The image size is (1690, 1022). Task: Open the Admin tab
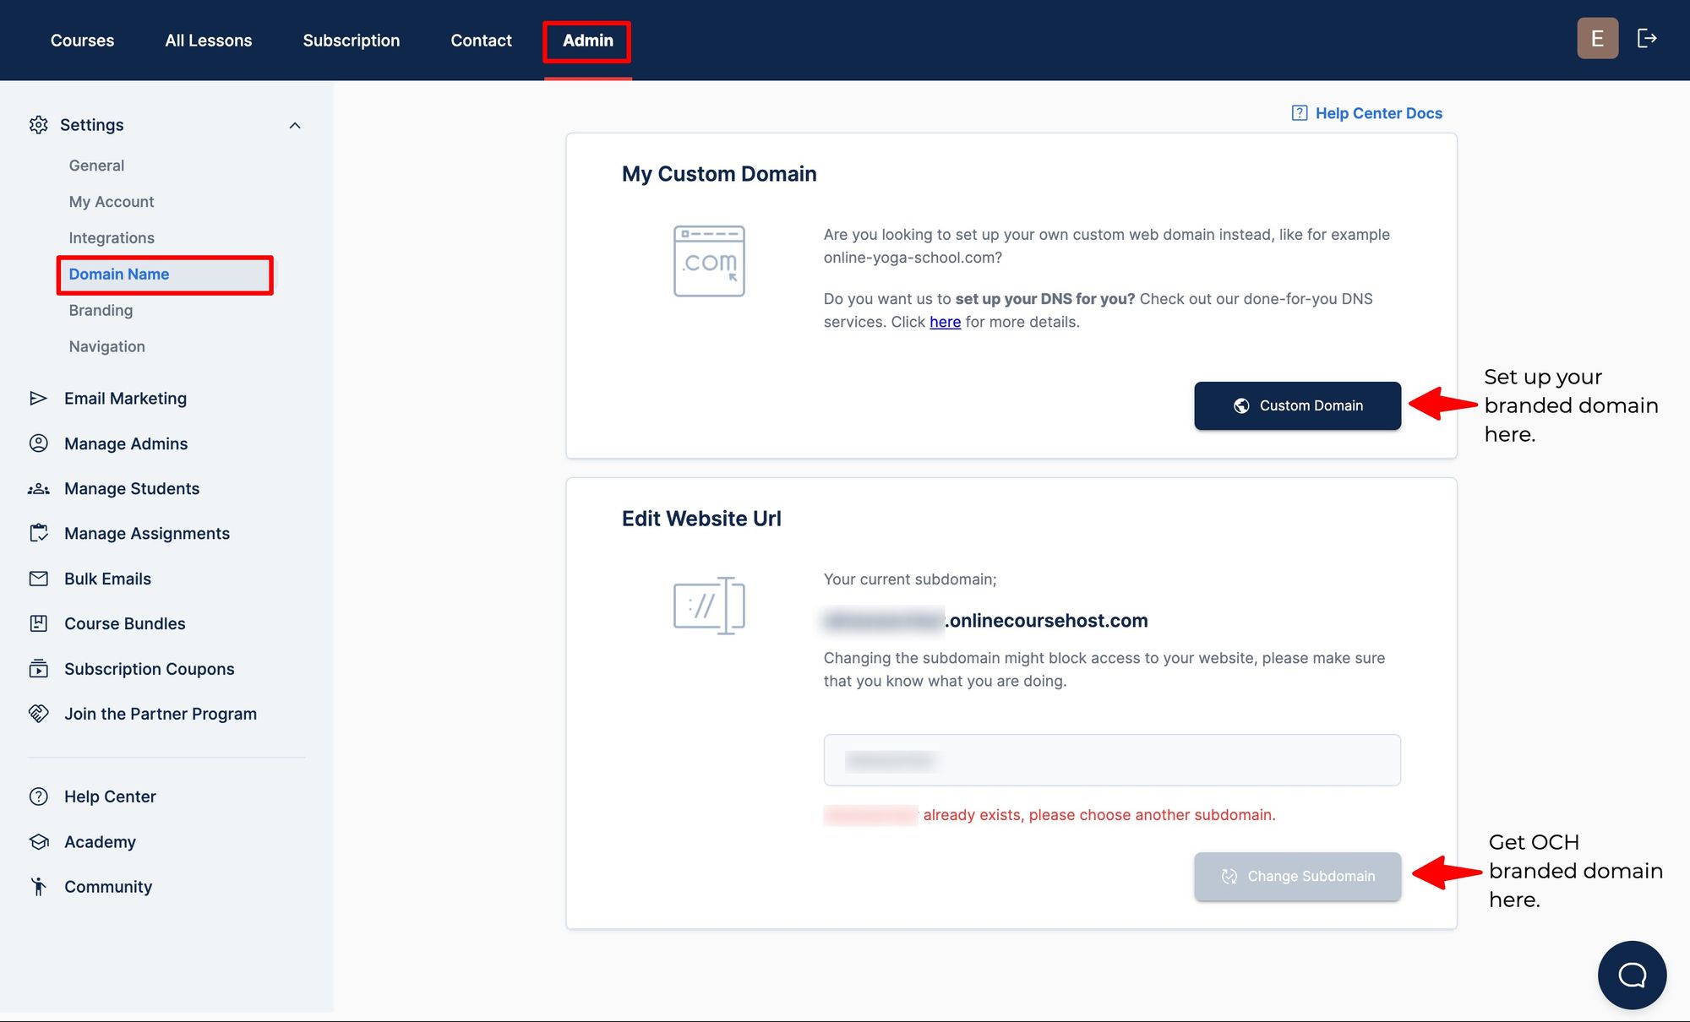coord(587,41)
